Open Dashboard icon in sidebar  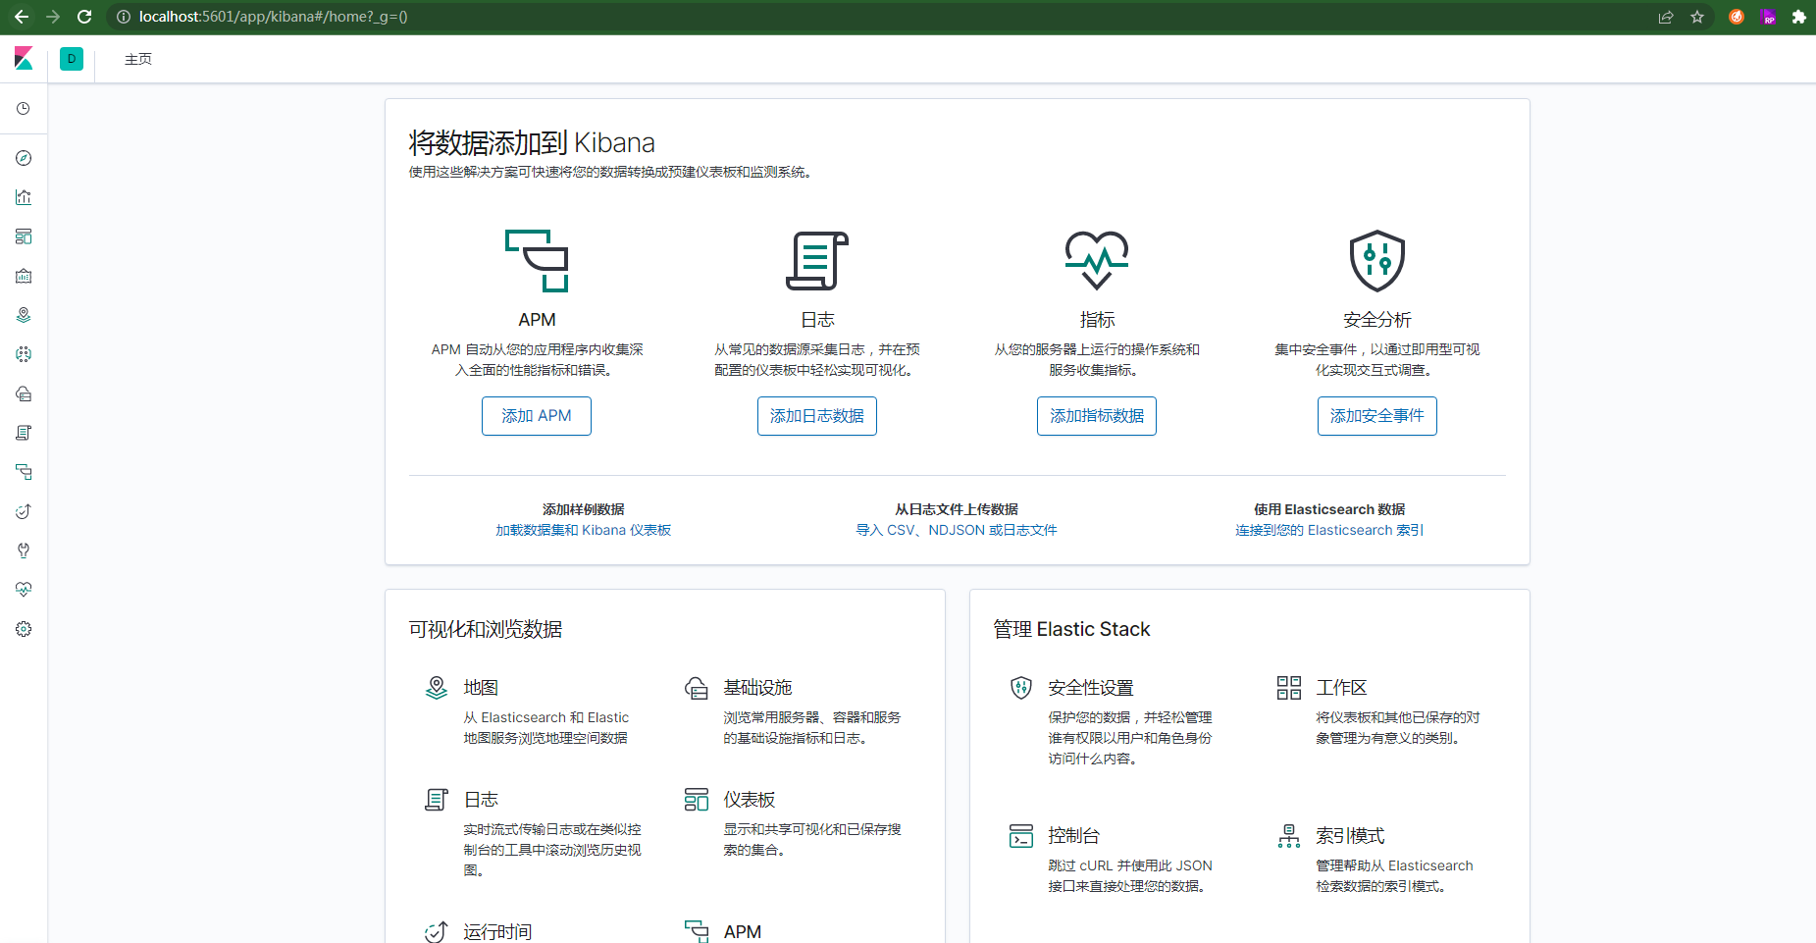pyautogui.click(x=24, y=236)
